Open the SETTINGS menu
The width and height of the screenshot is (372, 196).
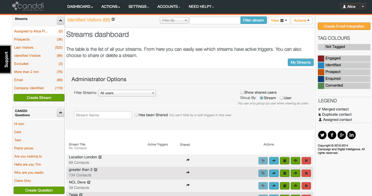coord(138,6)
